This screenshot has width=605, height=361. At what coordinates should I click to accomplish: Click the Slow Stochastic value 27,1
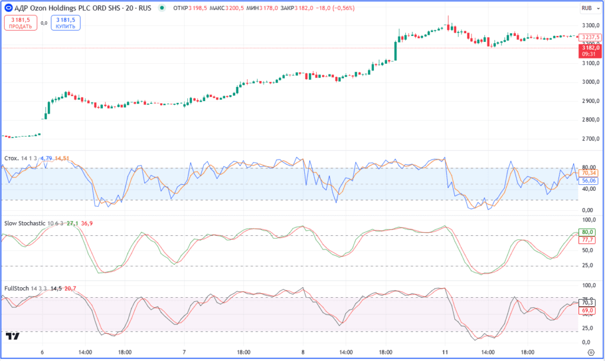coord(72,223)
